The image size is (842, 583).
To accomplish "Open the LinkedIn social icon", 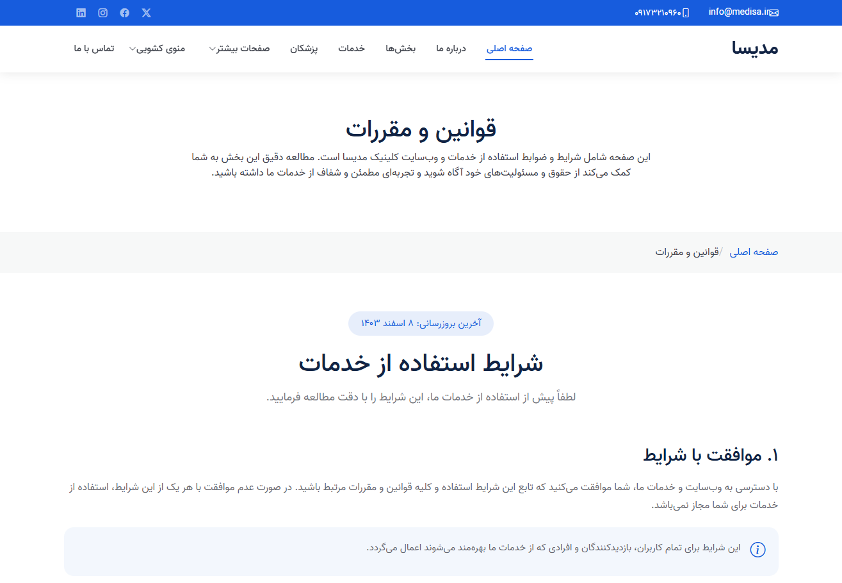I will pos(81,12).
